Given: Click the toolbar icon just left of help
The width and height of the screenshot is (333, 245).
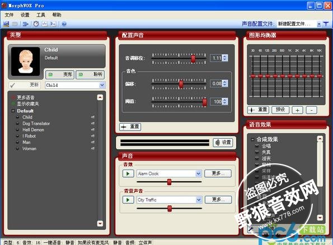Looking at the screenshot, I should pos(53,24).
